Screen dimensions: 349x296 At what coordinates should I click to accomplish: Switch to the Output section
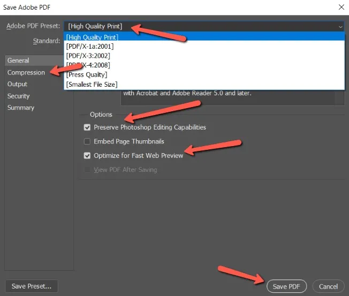click(17, 84)
